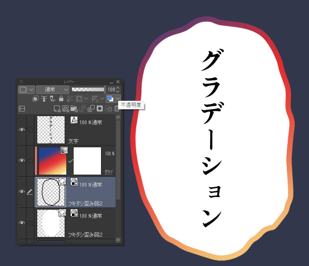Select the blue-red gradient layer thumbnail
The height and width of the screenshot is (266, 309).
point(53,161)
